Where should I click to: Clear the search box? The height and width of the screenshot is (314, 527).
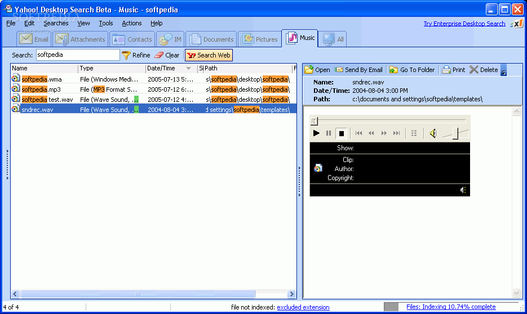(167, 55)
